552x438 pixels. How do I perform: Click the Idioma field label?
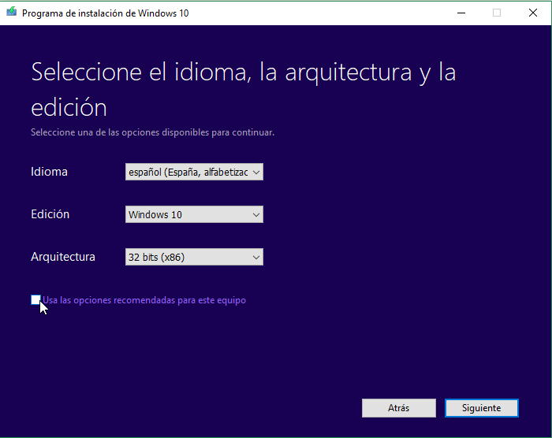point(49,172)
